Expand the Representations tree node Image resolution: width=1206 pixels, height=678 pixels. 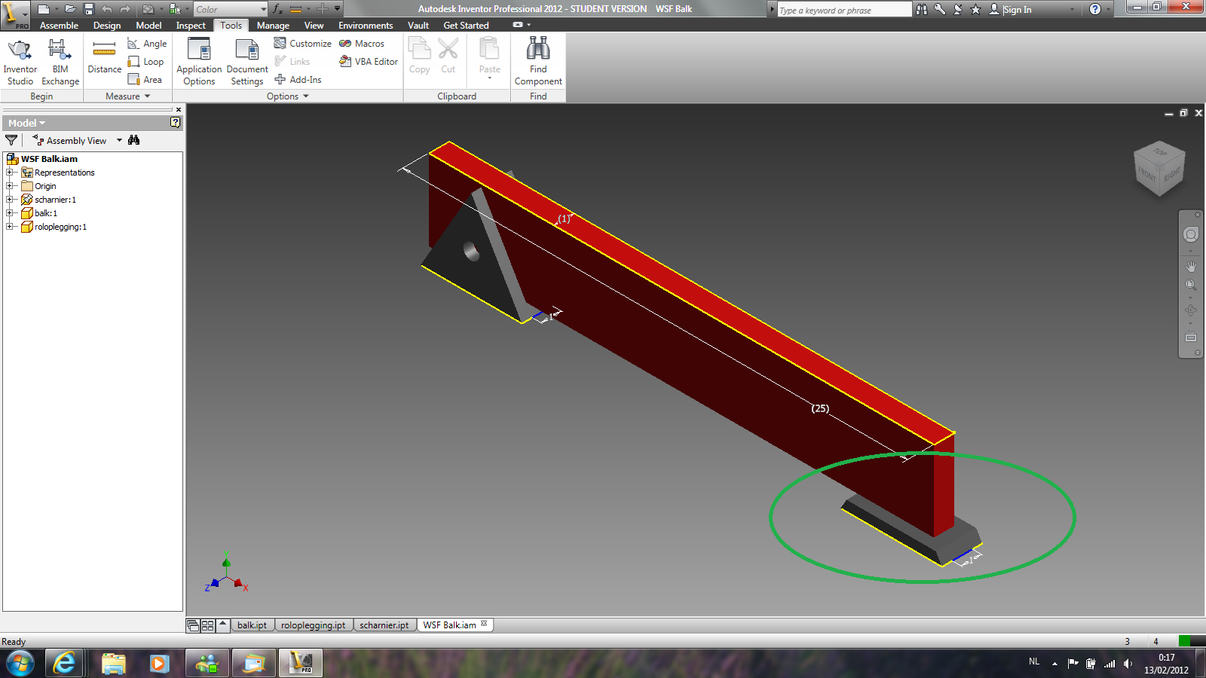click(10, 173)
